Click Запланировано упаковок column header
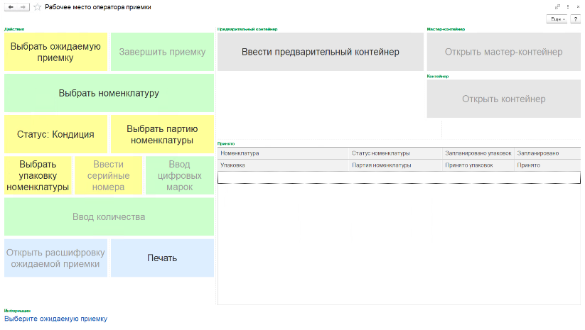This screenshot has height=330, width=585. point(478,153)
